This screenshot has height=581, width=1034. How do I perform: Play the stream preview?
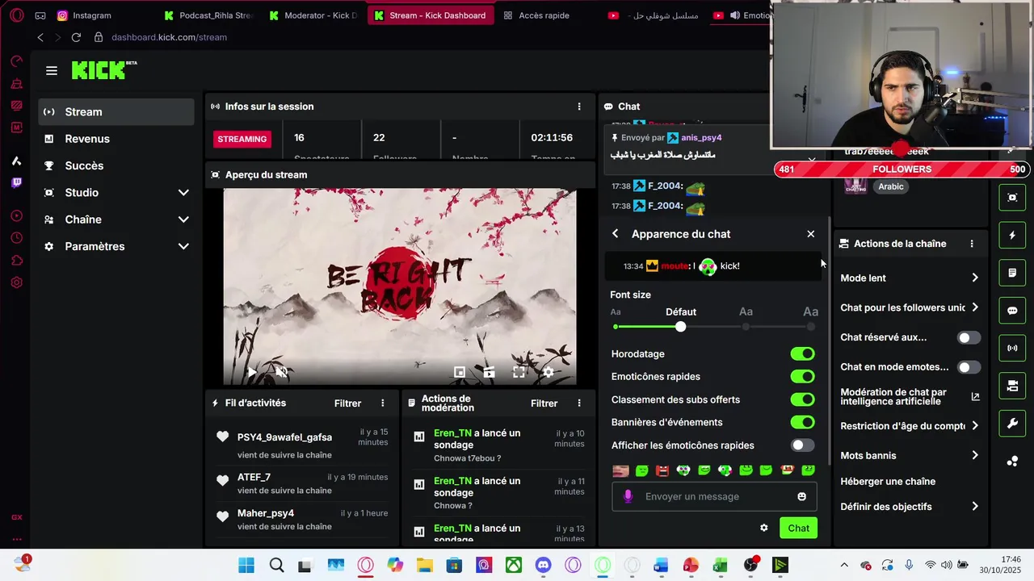coord(251,372)
